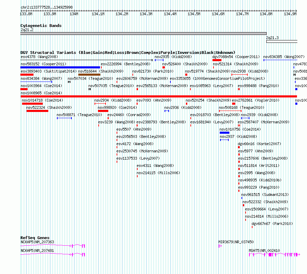Screen dimensions: 307x274
Task: Click nsv511814 (Arlt2011) label
Action: (259, 166)
